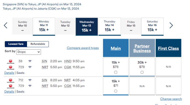
Task: Open Details for the flight 38 itinerary
Action: point(9,73)
